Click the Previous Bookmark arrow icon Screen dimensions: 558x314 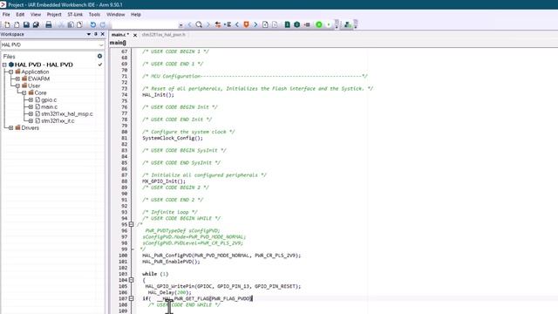pyautogui.click(x=236, y=24)
